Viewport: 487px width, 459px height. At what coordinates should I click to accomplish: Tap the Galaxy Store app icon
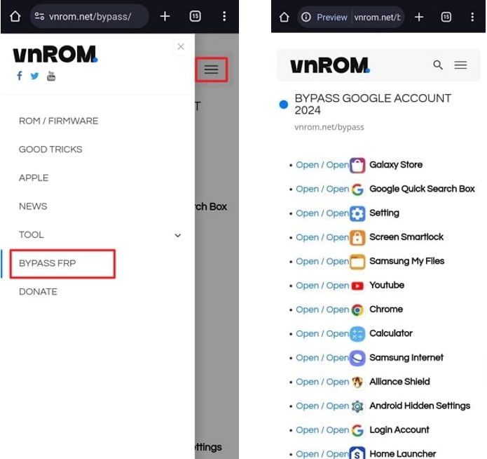357,165
